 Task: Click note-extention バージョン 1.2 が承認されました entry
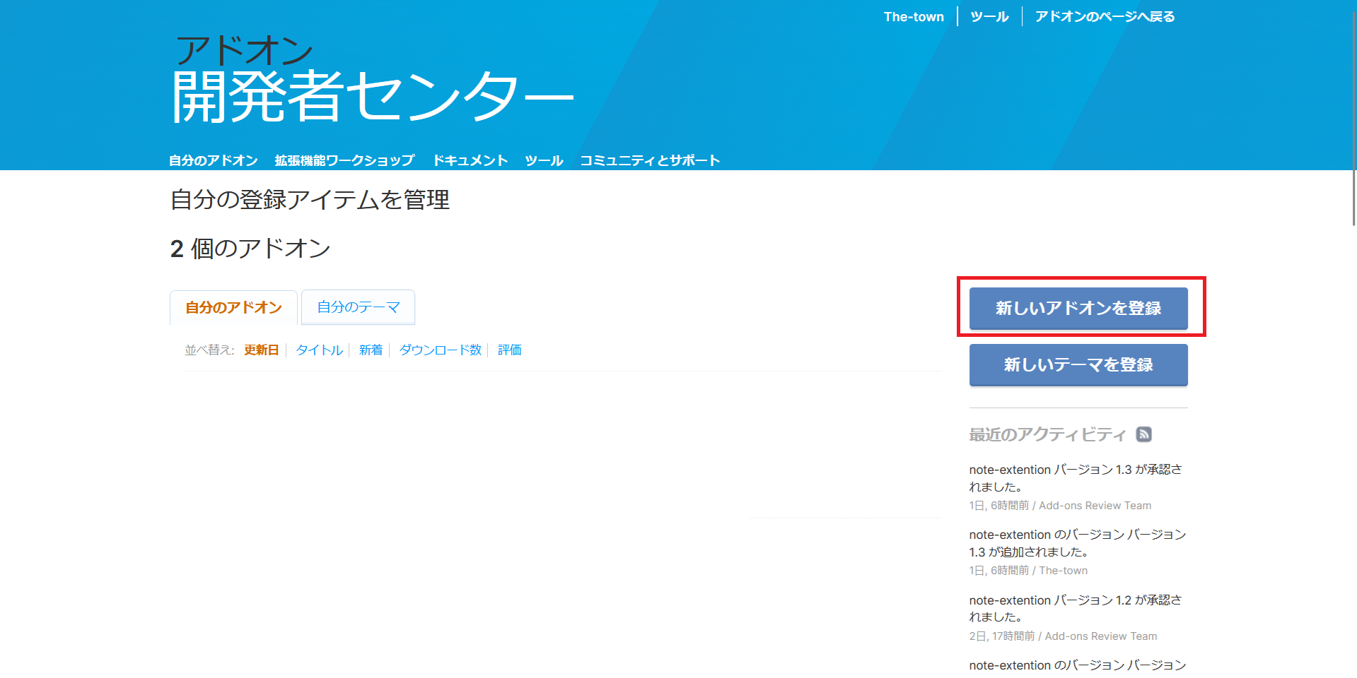tap(1076, 608)
